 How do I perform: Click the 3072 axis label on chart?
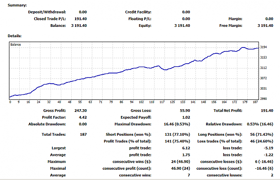pos(263,78)
